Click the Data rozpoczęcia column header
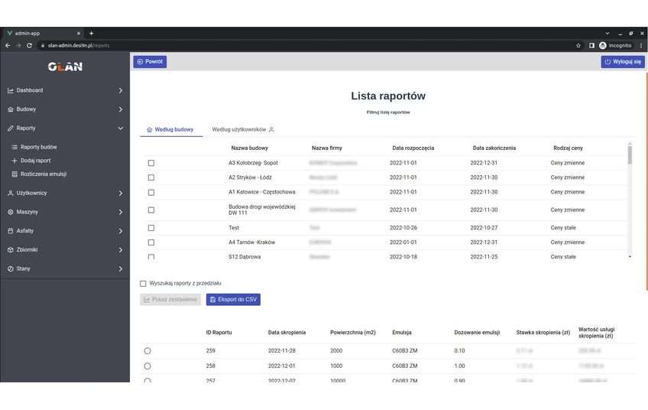The height and width of the screenshot is (410, 648). coord(413,148)
